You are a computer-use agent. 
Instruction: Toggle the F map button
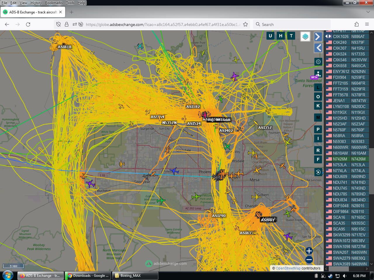pos(318,159)
